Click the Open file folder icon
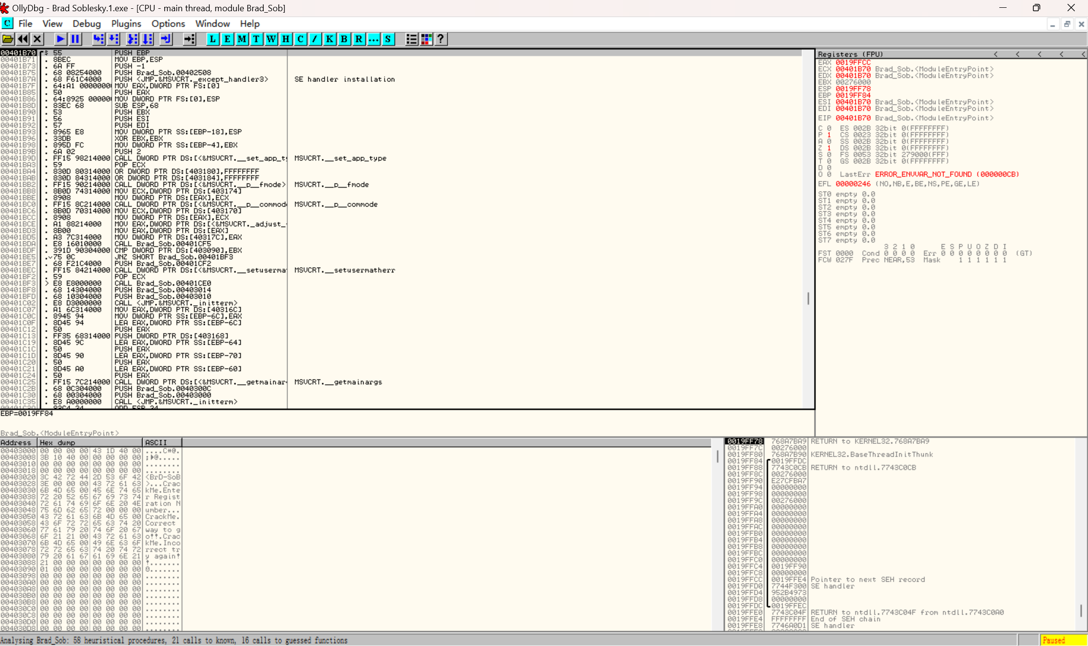1088x646 pixels. pyautogui.click(x=8, y=39)
